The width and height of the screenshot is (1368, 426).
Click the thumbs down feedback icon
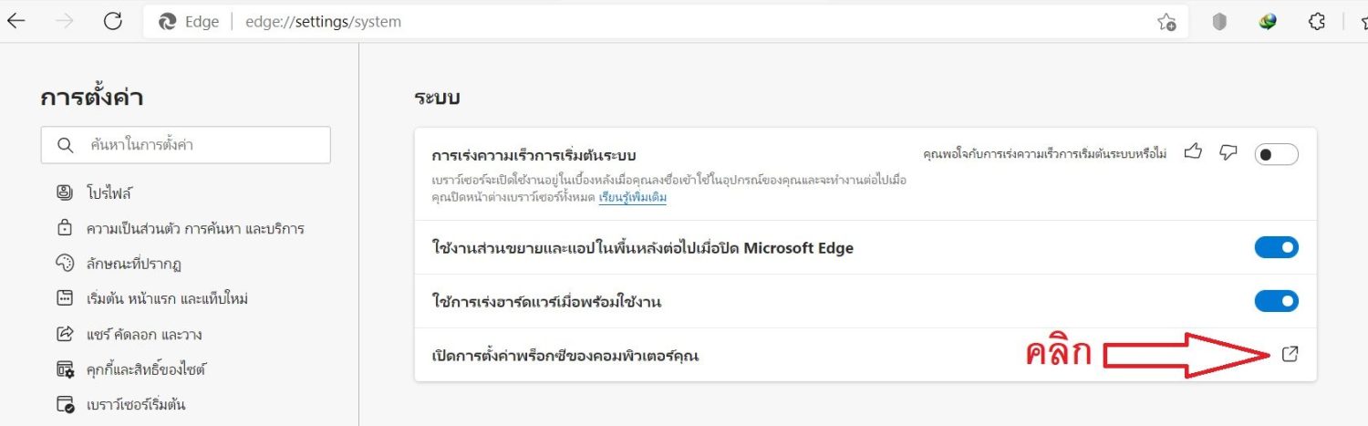pyautogui.click(x=1228, y=152)
